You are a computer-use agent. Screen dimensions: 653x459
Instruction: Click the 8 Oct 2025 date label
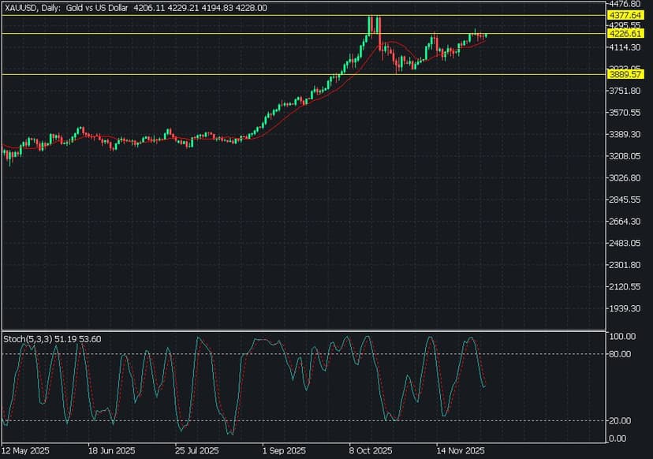point(370,452)
